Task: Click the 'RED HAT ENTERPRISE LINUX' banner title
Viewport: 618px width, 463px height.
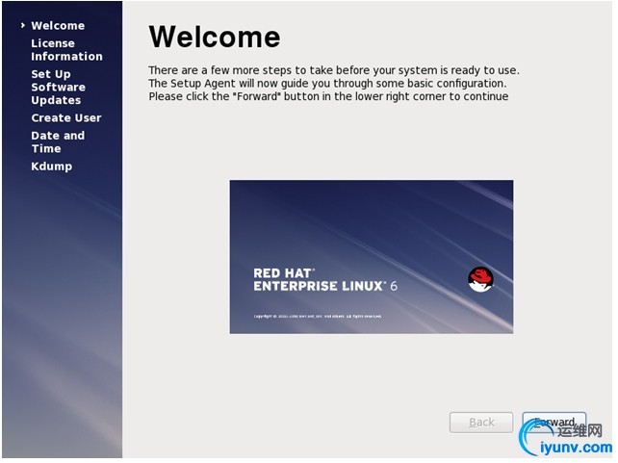Action: pyautogui.click(x=319, y=280)
